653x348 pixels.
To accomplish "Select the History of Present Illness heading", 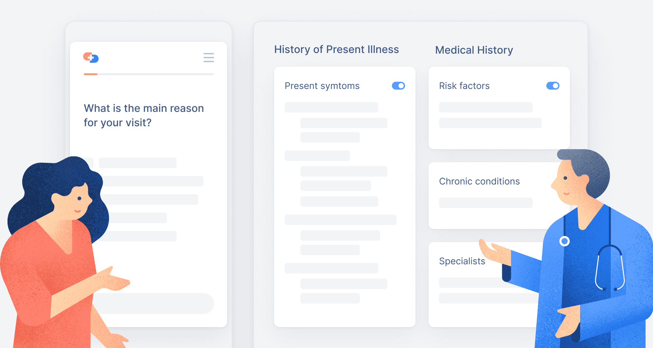I will pos(336,49).
